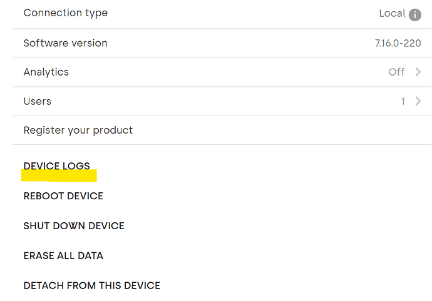432x301 pixels.
Task: Click REBOOT DEVICE
Action: (x=63, y=196)
